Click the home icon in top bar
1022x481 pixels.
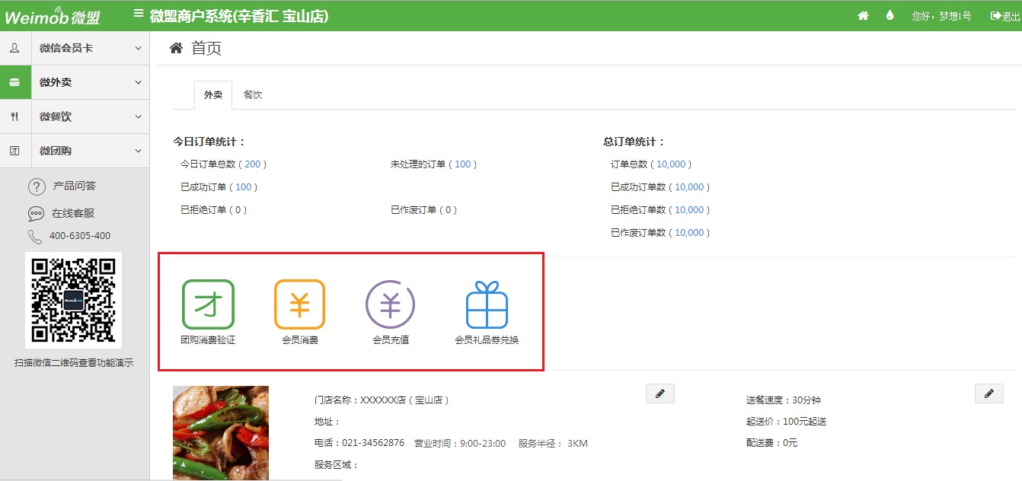click(x=863, y=15)
